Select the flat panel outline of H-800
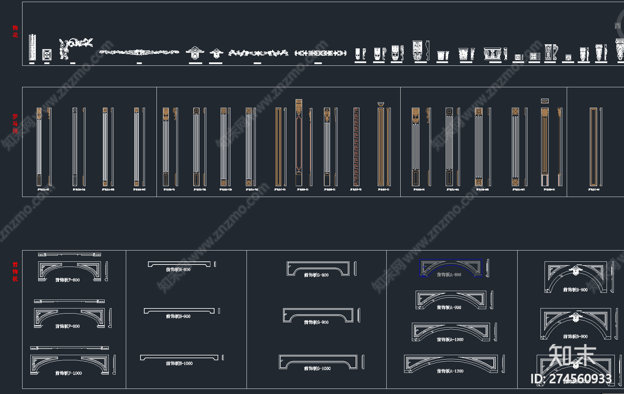This screenshot has height=394, width=624. click(x=179, y=264)
